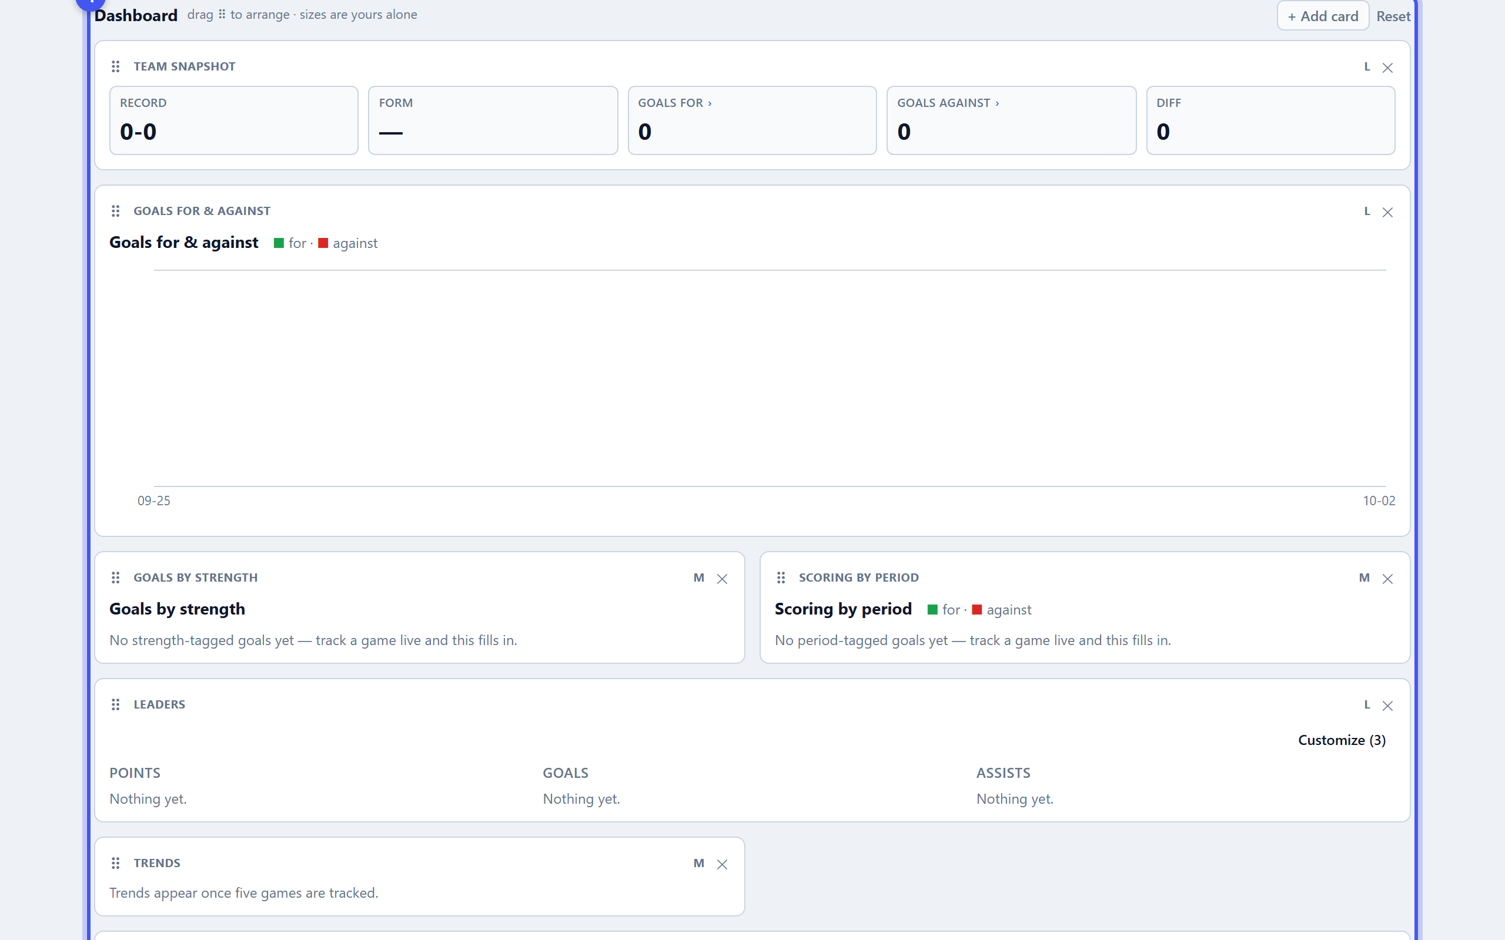Open the Goals For stat details
The width and height of the screenshot is (1505, 940).
752,120
